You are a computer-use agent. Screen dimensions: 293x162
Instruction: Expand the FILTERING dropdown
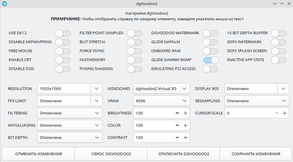70,113
